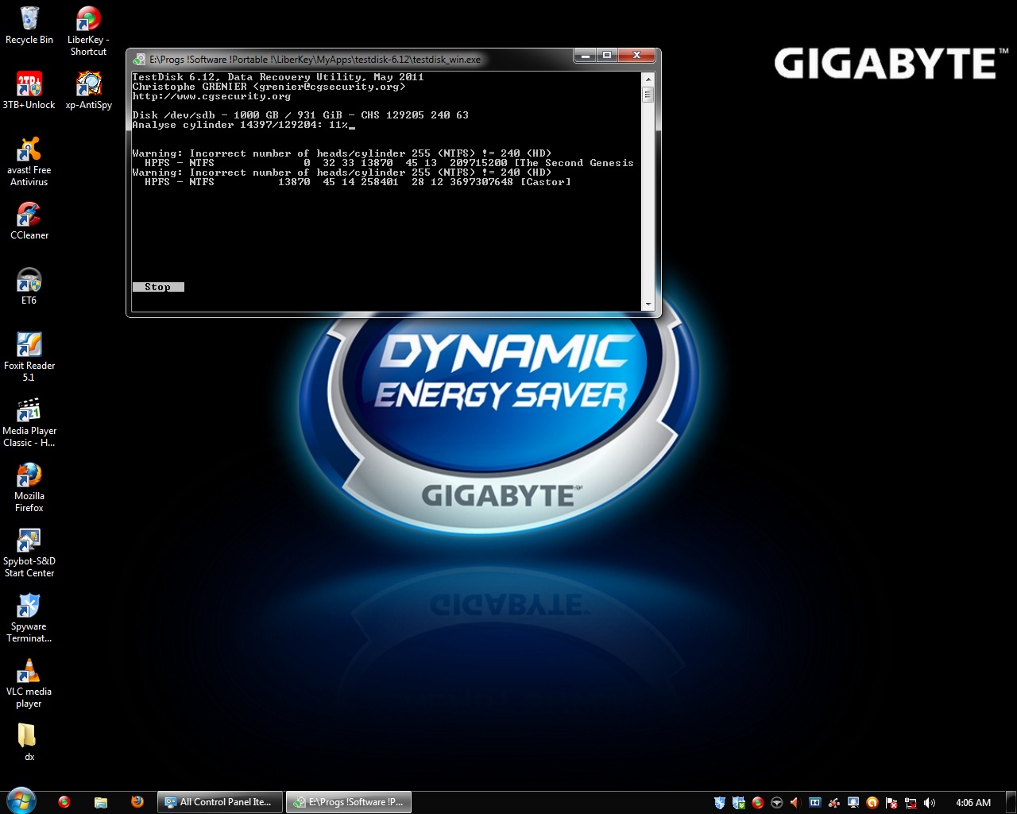The image size is (1017, 814).
Task: Open the Windows Start menu orb
Action: [21, 801]
